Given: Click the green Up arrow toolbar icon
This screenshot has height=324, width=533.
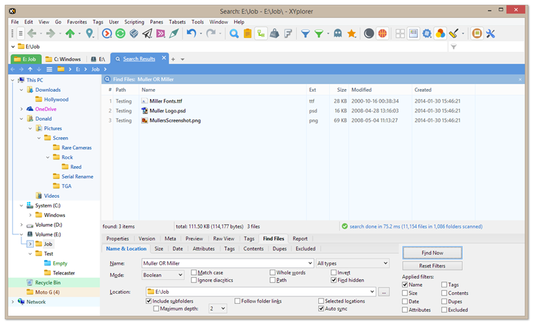Looking at the screenshot, I should pos(70,33).
